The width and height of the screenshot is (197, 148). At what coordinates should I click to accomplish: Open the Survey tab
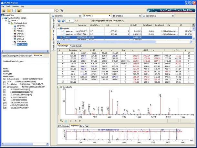(x=66, y=126)
